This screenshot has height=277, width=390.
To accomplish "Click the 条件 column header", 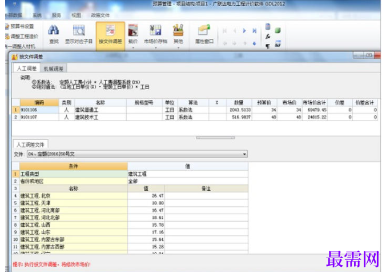I will [74, 166].
